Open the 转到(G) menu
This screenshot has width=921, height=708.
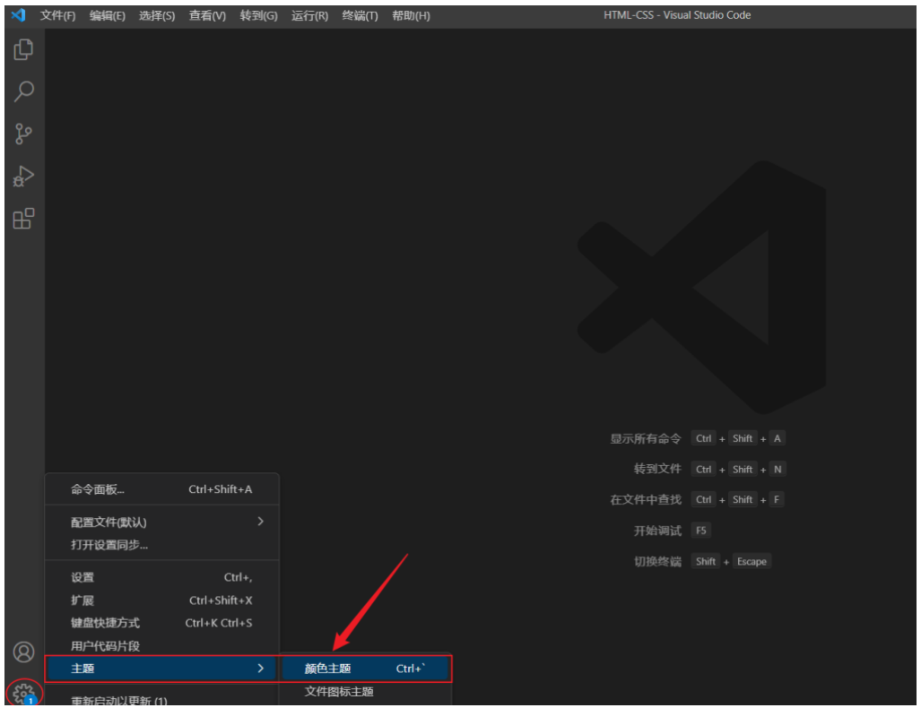[258, 16]
